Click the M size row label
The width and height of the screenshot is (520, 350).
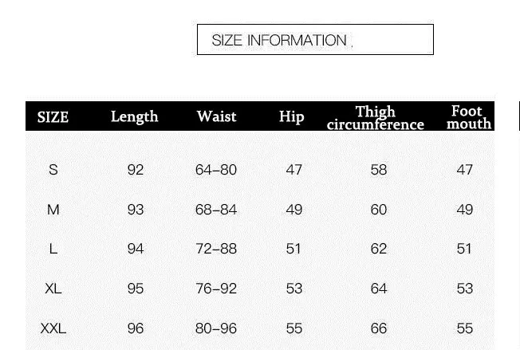point(53,210)
